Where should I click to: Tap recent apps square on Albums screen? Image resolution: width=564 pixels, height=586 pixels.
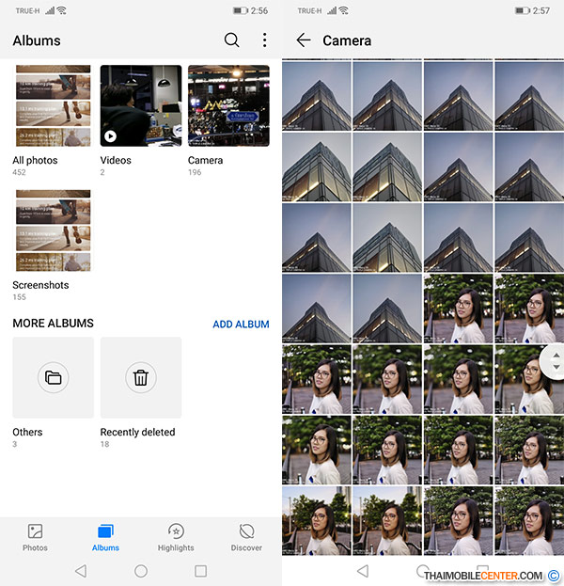pos(200,571)
